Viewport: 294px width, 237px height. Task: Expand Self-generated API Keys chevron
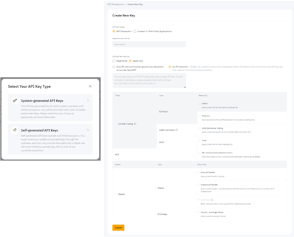tap(88, 130)
